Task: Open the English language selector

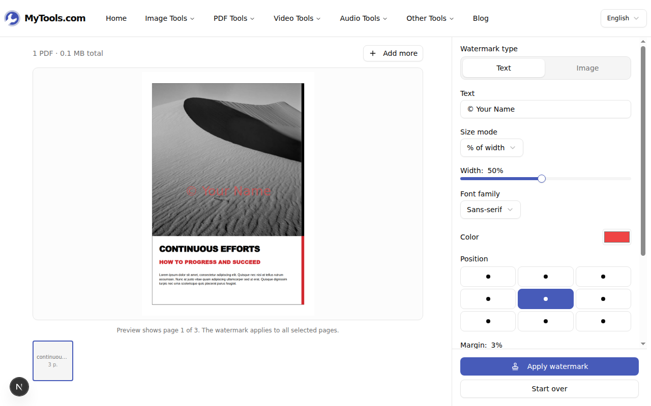Action: tap(623, 18)
